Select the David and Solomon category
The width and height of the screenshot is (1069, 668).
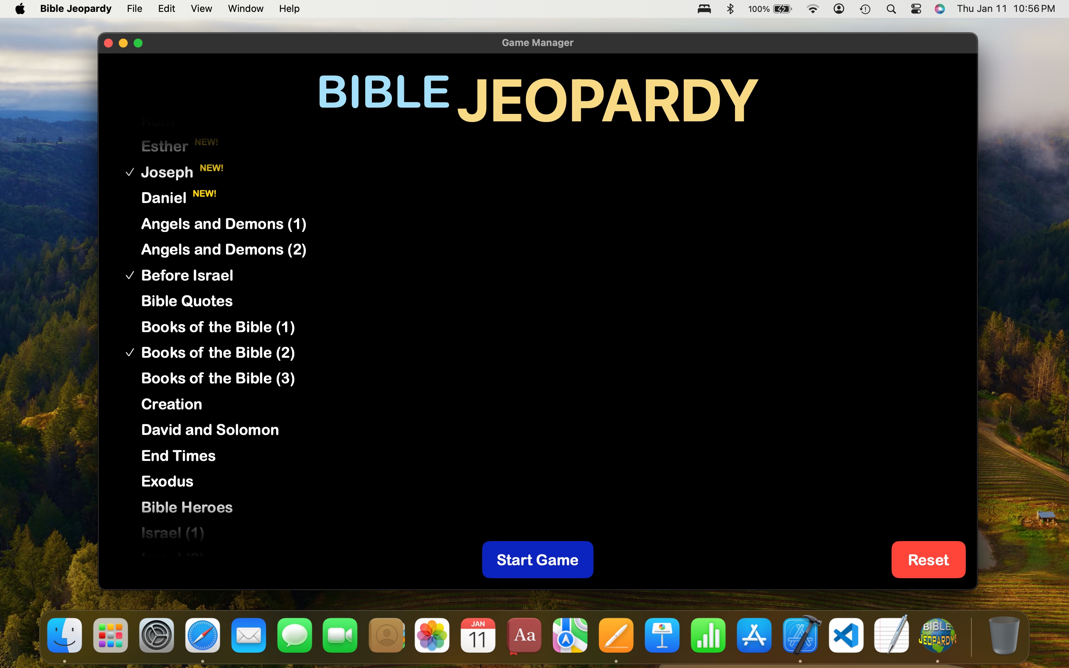pos(210,430)
